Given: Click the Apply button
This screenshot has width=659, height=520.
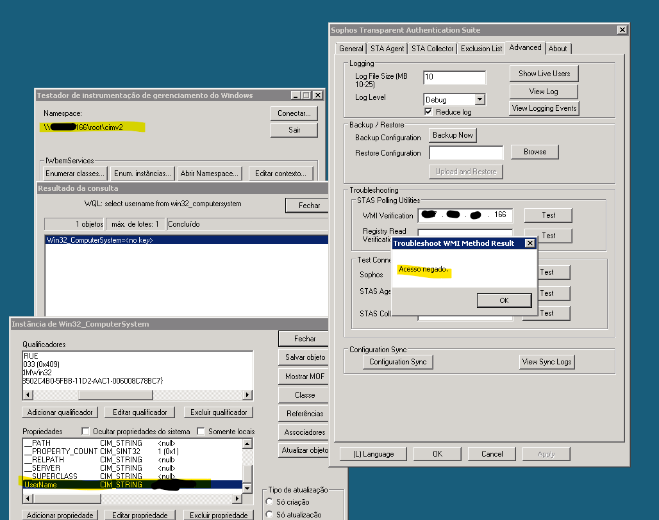Looking at the screenshot, I should (546, 454).
